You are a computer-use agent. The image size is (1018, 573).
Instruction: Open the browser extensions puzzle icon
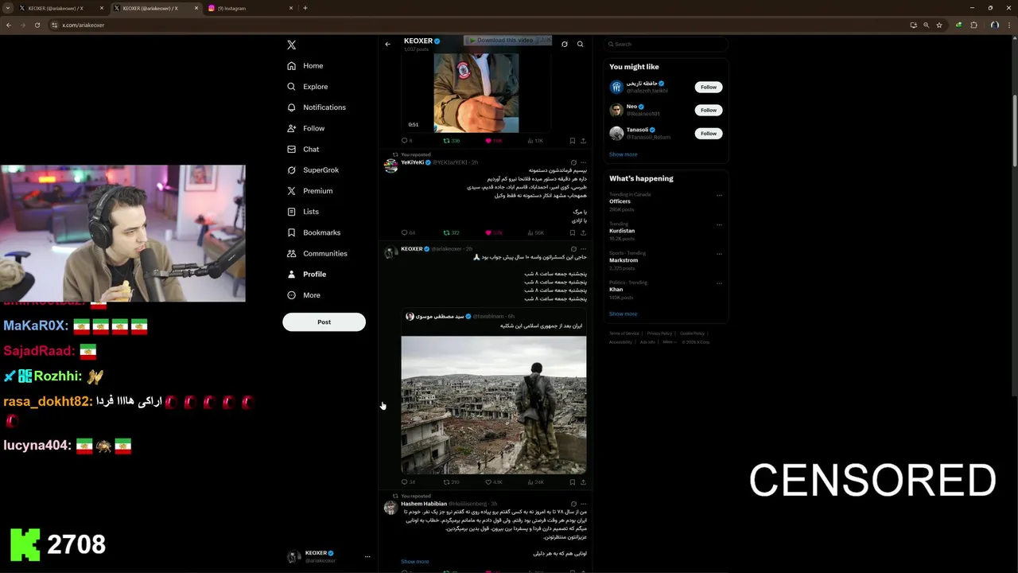pos(973,25)
